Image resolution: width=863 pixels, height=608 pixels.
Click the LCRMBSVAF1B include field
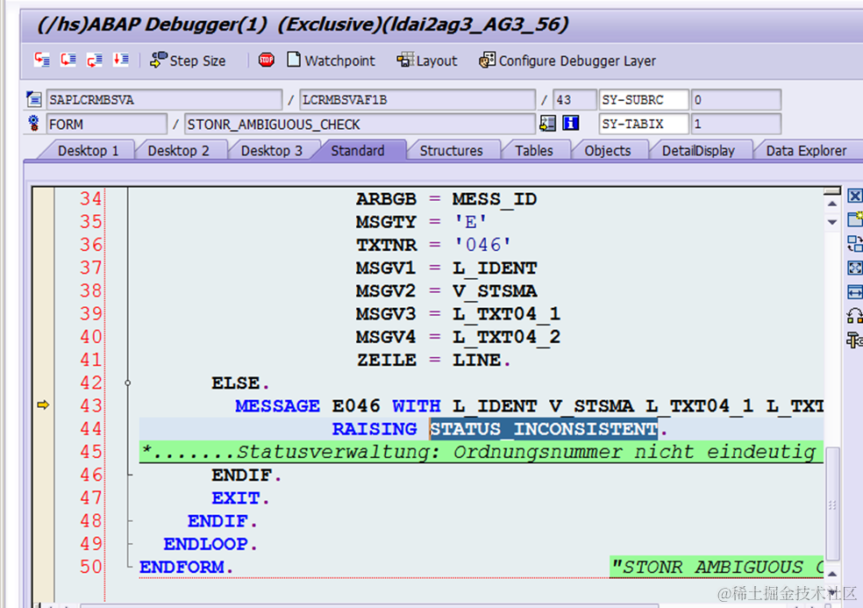click(417, 100)
